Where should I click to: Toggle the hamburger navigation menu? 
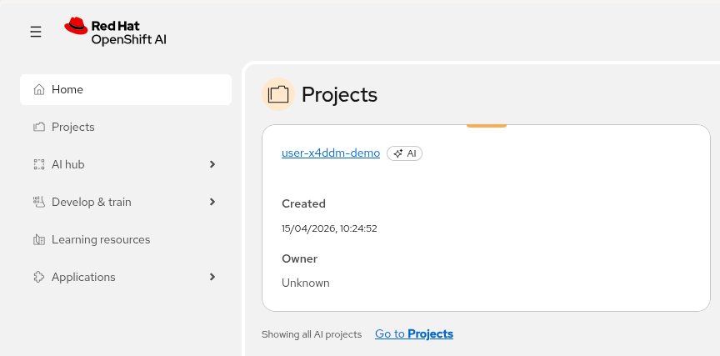click(x=36, y=32)
